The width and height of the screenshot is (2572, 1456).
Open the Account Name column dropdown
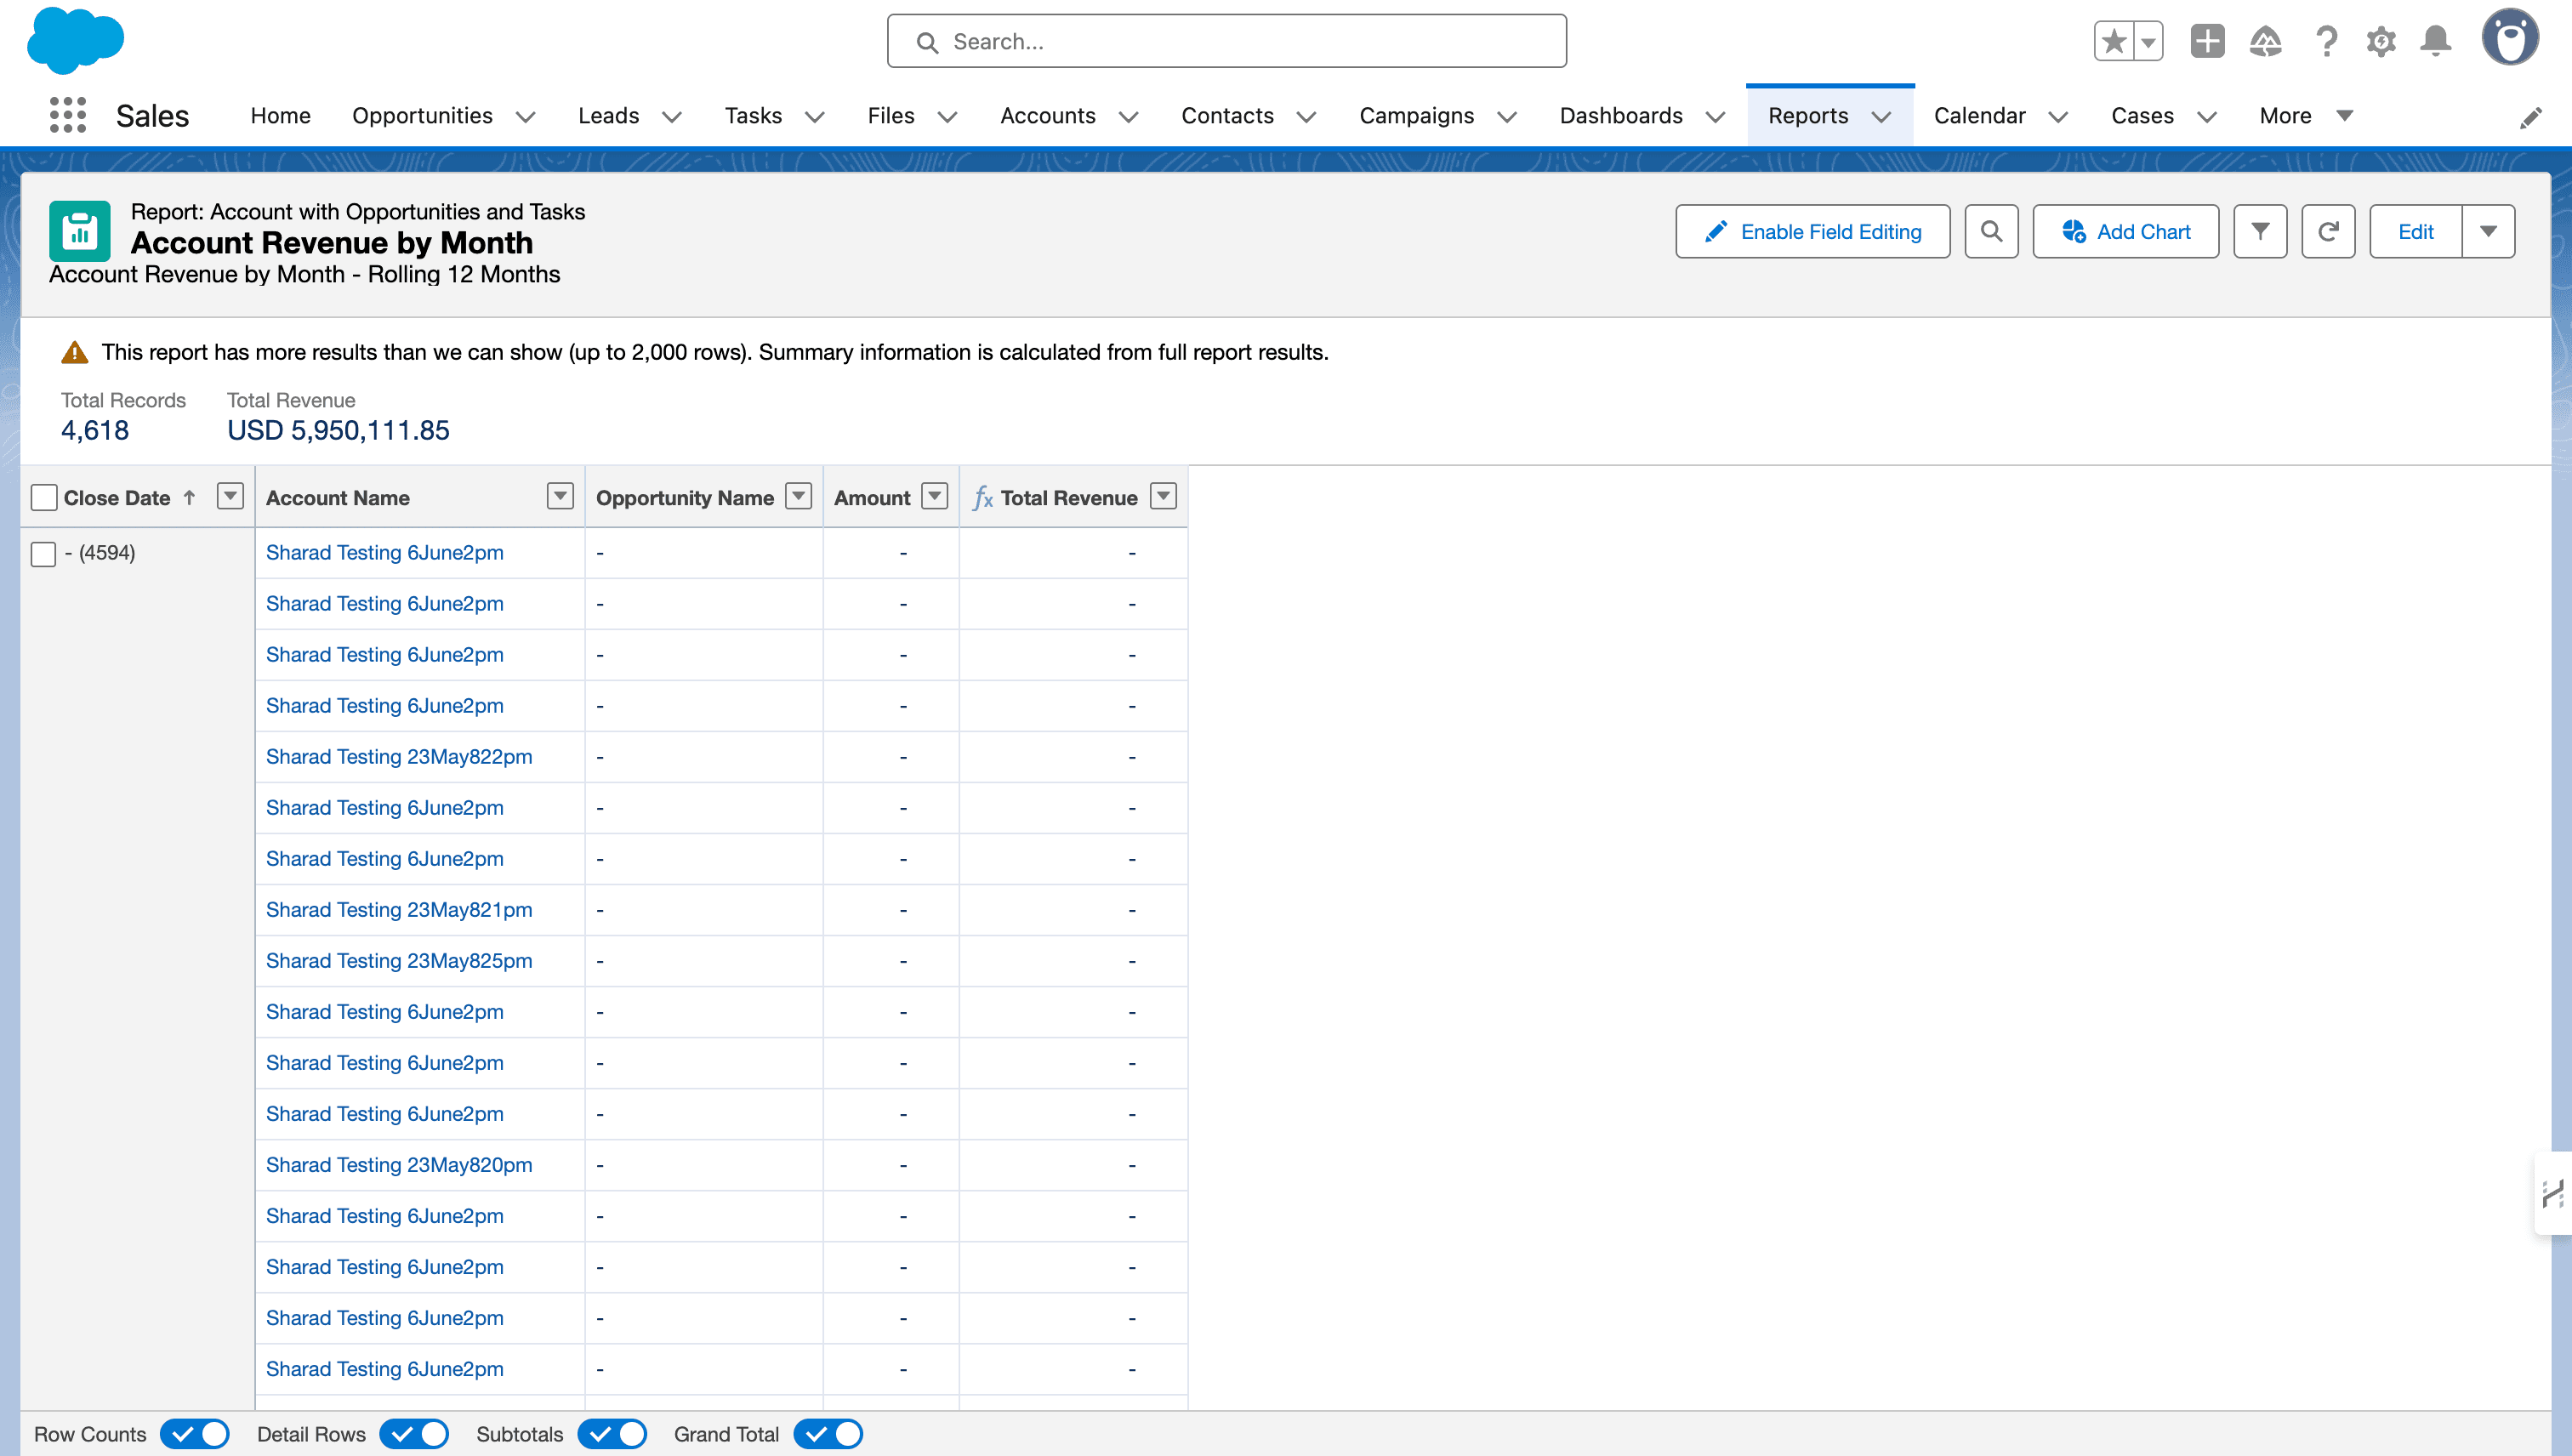(x=560, y=496)
